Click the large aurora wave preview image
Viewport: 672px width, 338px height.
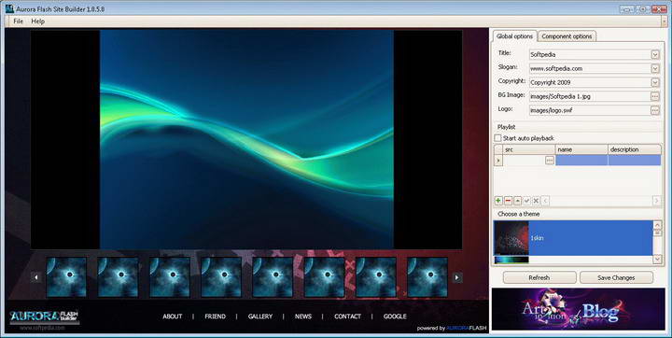[x=246, y=139]
